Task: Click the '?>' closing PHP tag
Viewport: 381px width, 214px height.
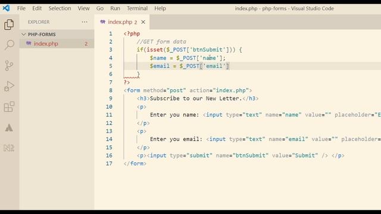Action: click(127, 83)
